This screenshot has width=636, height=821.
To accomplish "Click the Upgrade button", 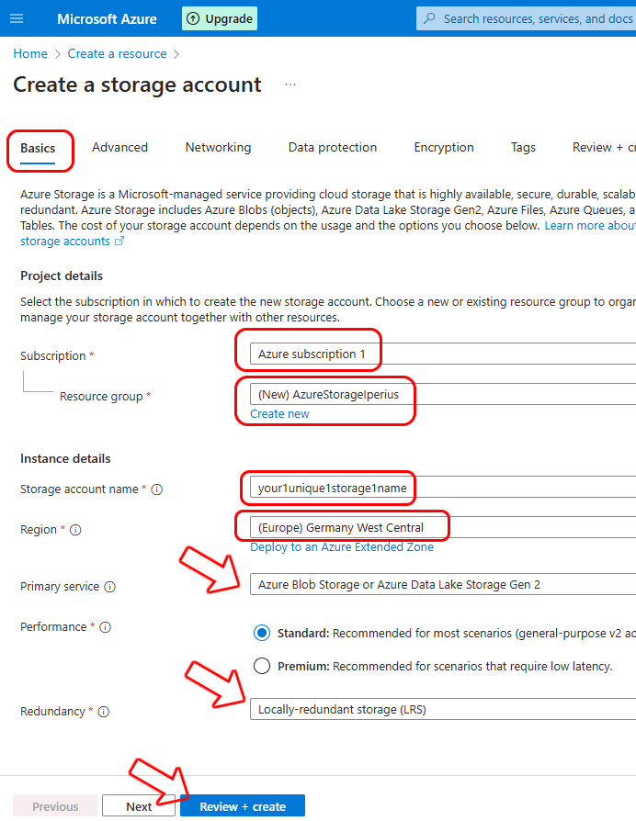I will point(220,19).
